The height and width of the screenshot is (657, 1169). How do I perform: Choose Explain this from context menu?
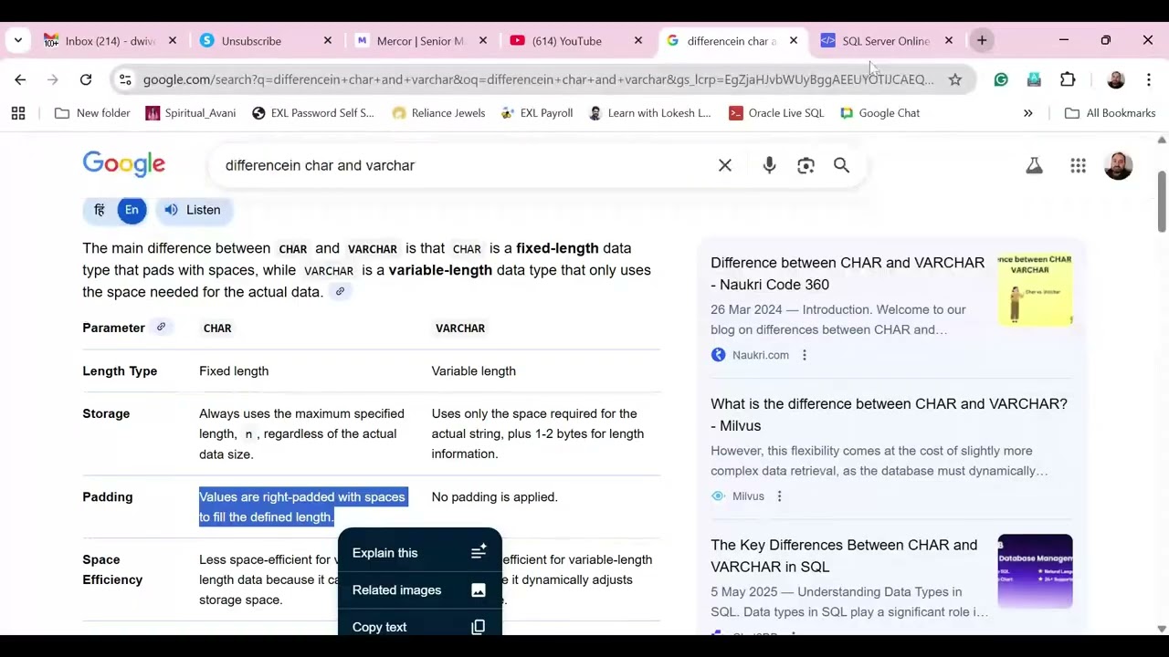[420, 553]
